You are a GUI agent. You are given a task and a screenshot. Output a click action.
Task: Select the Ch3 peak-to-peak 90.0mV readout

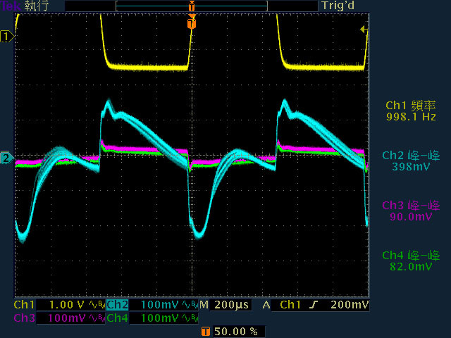tap(411, 211)
